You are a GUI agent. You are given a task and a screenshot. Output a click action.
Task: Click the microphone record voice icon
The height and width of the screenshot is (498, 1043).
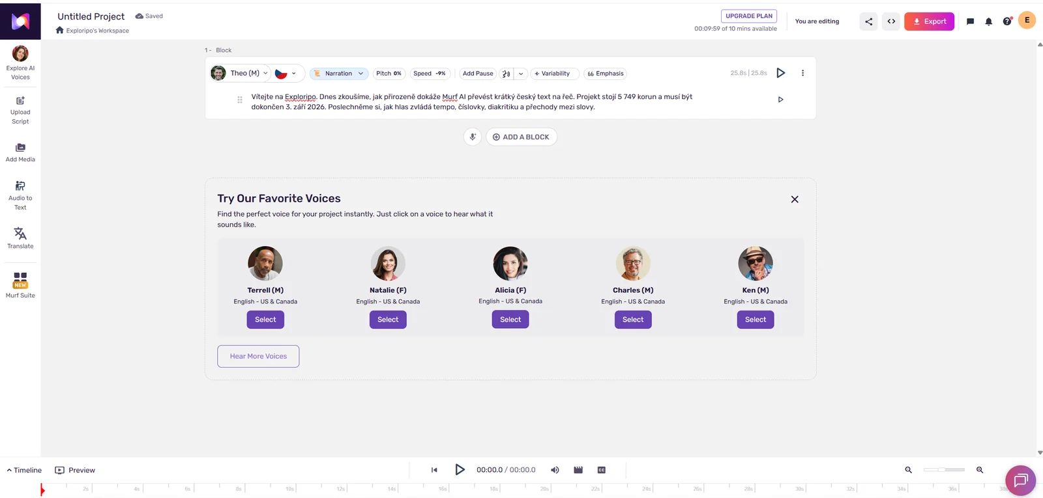(x=473, y=137)
